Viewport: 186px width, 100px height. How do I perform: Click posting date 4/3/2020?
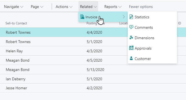click(94, 51)
